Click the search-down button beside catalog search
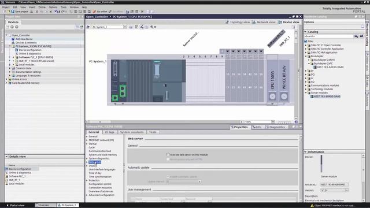The height and width of the screenshot is (208, 370). click(356, 36)
